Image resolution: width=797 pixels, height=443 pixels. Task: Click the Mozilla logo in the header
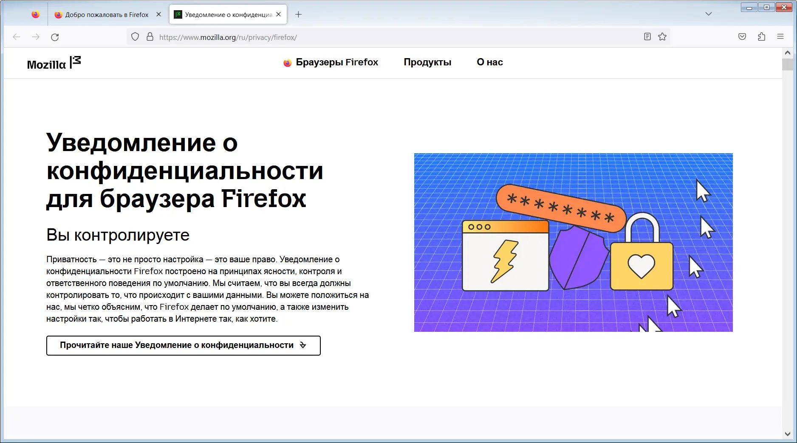tap(54, 63)
